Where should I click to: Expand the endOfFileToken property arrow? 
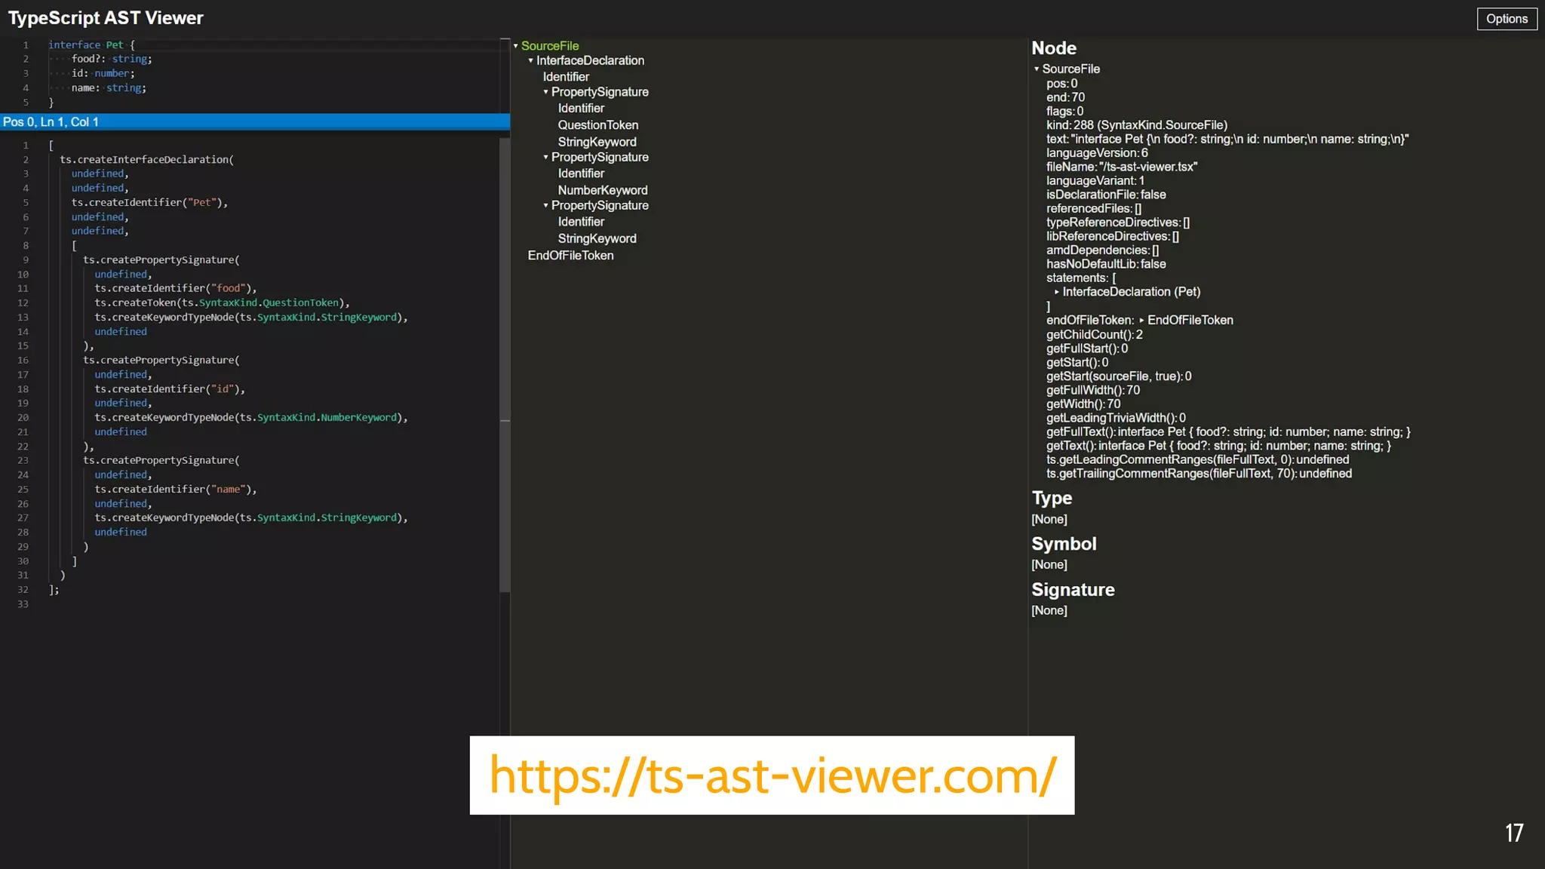(1141, 320)
